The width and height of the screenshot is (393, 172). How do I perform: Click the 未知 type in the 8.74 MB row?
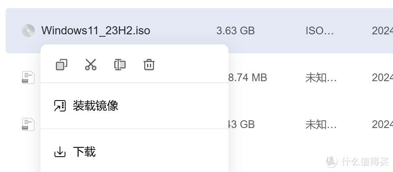click(321, 77)
